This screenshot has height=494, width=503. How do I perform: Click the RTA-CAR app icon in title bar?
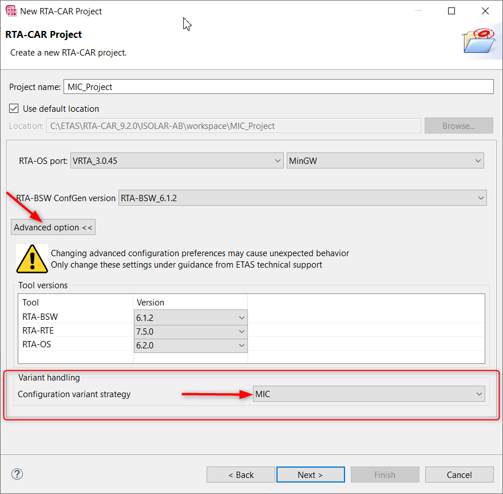pos(11,10)
